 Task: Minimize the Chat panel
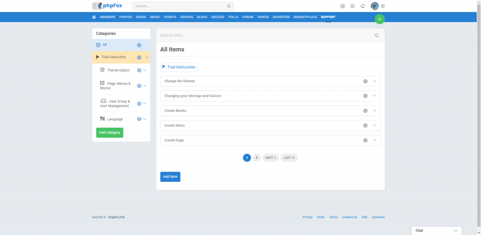(x=456, y=231)
